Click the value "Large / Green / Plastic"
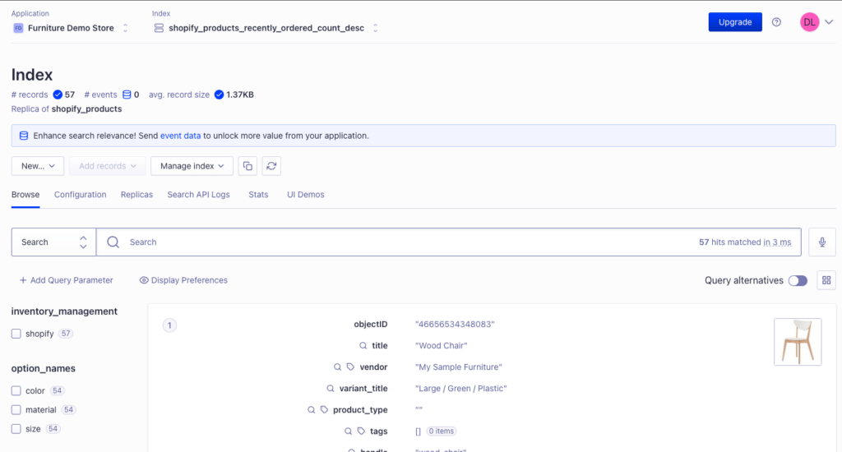The width and height of the screenshot is (842, 452). pos(460,389)
